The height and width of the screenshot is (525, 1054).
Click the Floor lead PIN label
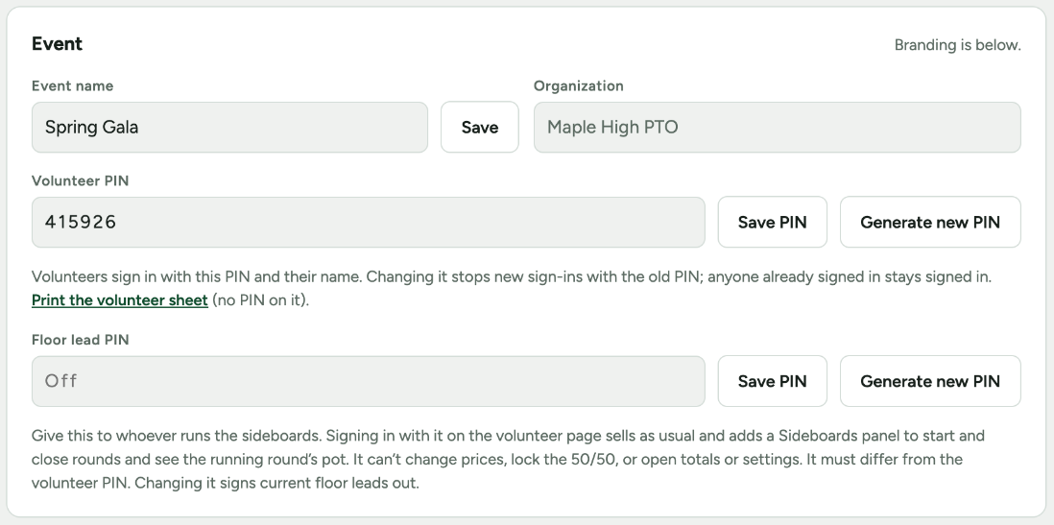point(80,340)
